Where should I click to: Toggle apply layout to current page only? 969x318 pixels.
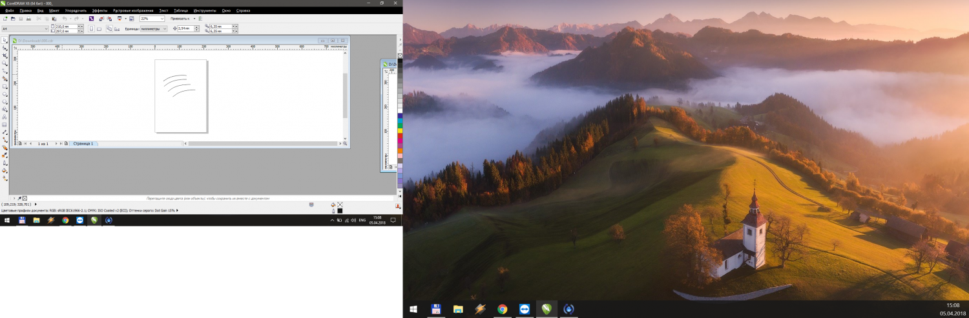[x=117, y=29]
